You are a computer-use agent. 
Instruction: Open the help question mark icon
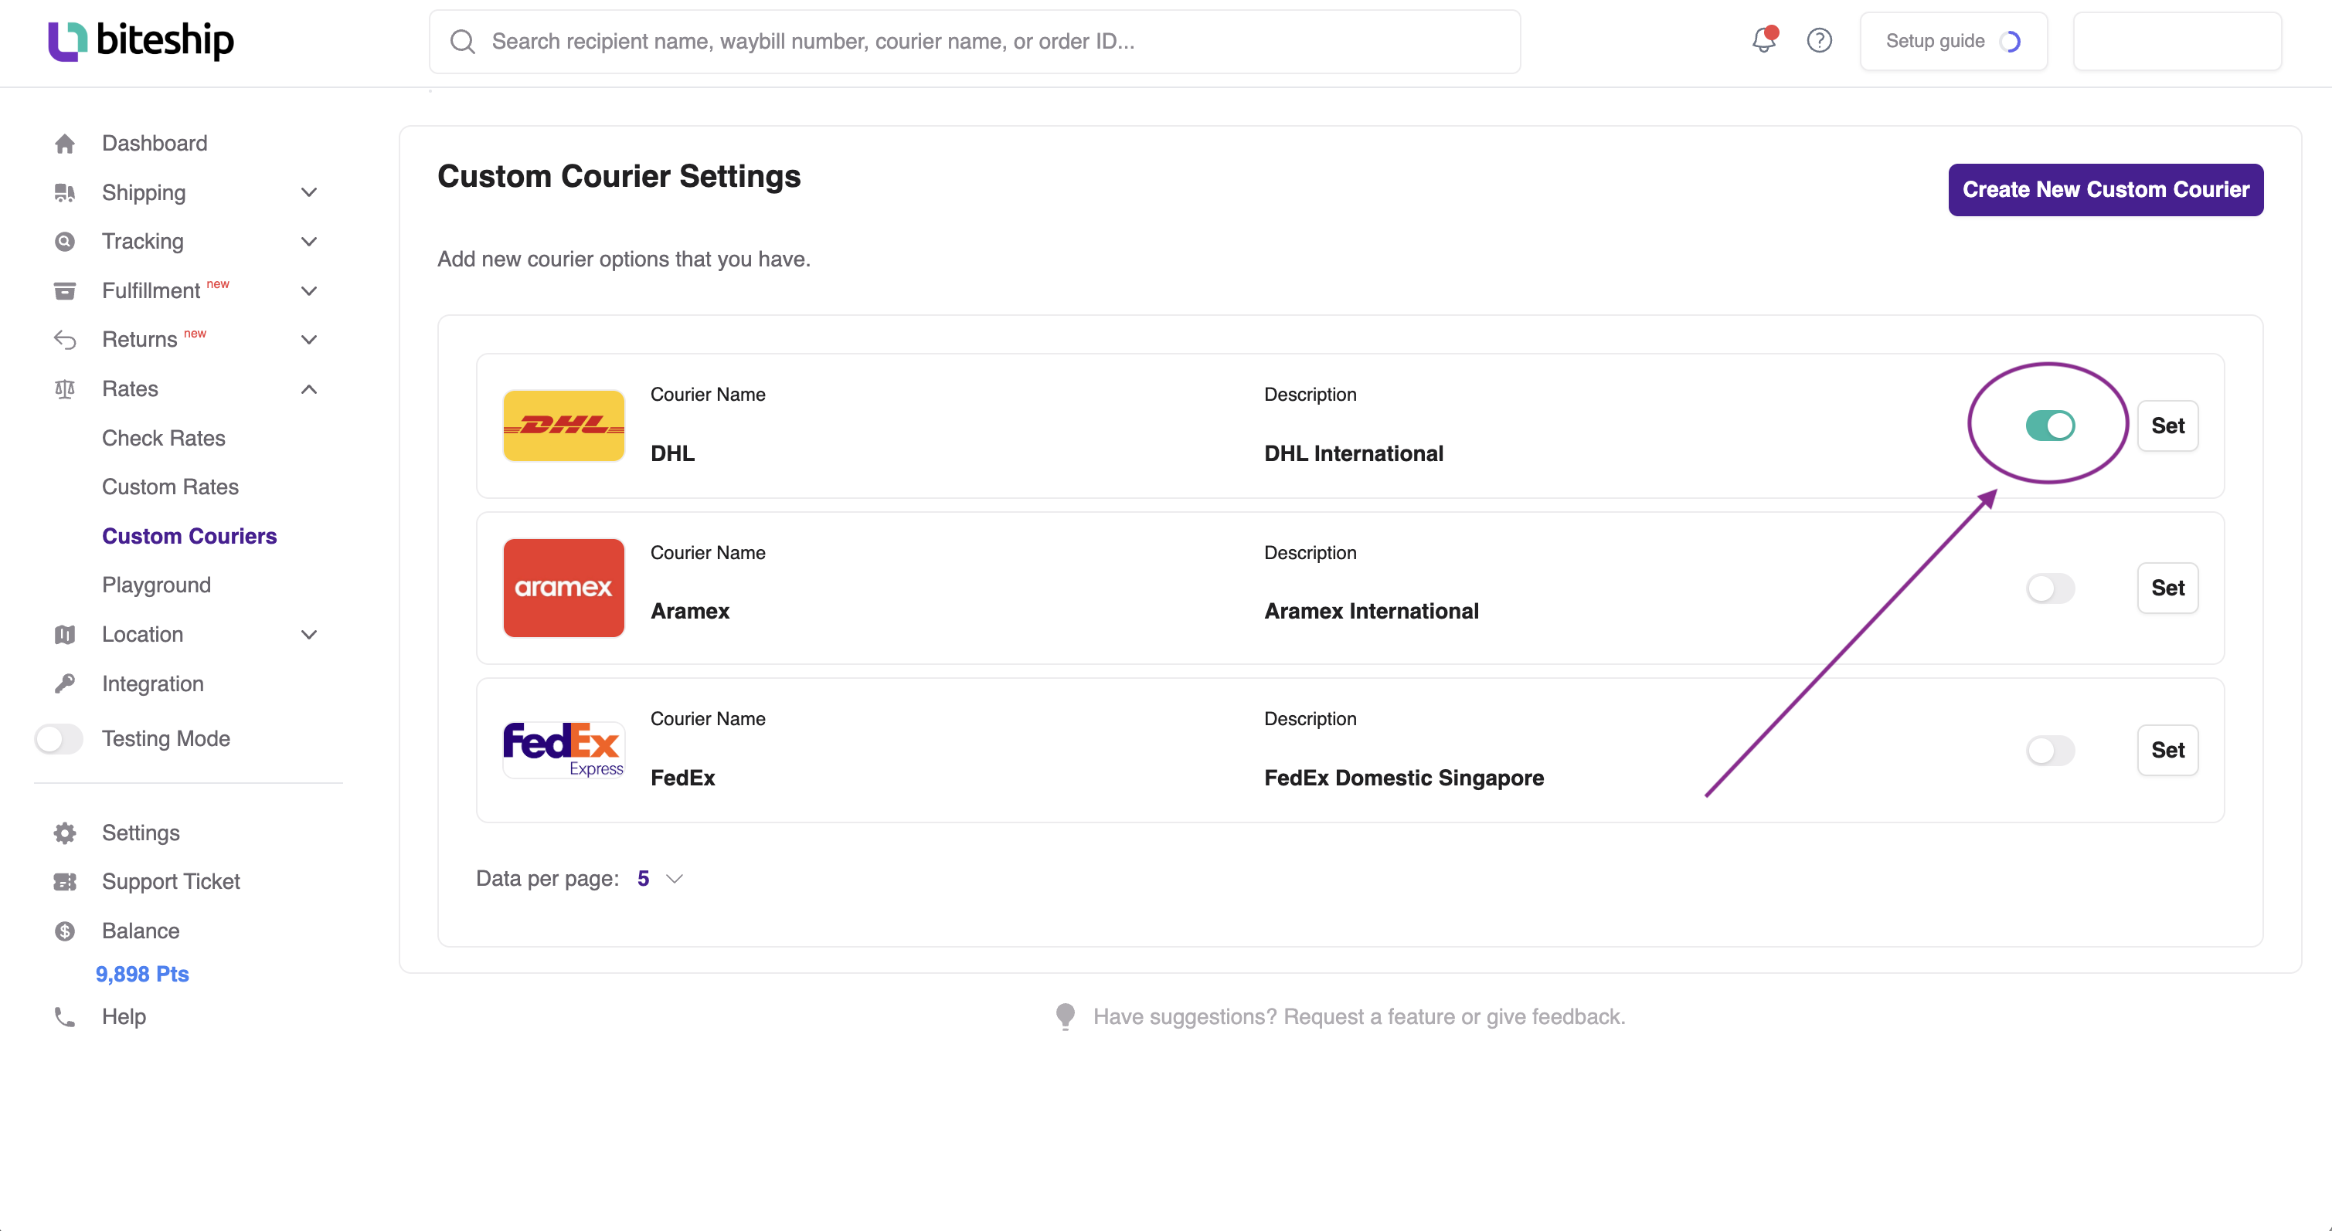click(x=1819, y=41)
